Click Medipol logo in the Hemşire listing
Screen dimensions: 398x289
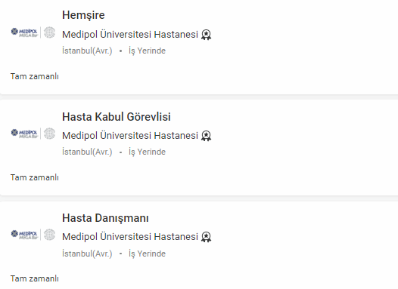pyautogui.click(x=24, y=32)
